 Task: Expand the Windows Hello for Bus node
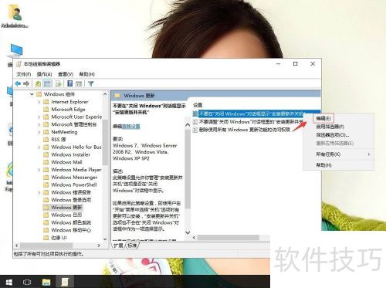[x=39, y=147]
